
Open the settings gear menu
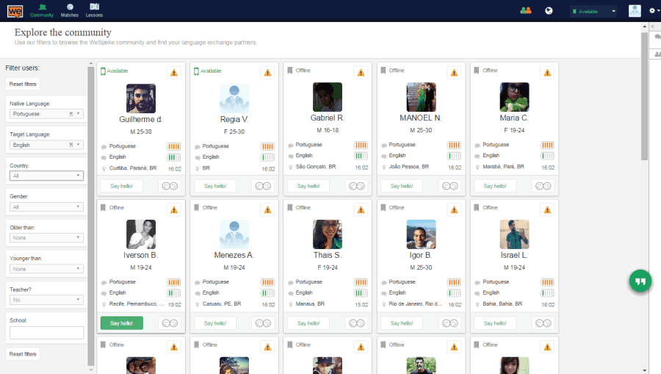pos(654,11)
